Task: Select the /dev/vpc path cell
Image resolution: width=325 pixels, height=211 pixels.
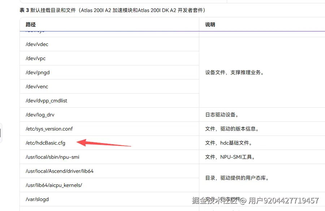Action: (x=109, y=58)
